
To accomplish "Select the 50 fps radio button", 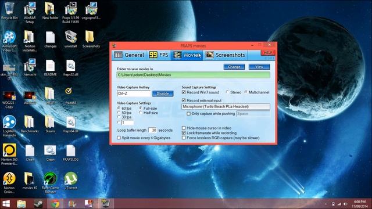I will click(x=119, y=113).
